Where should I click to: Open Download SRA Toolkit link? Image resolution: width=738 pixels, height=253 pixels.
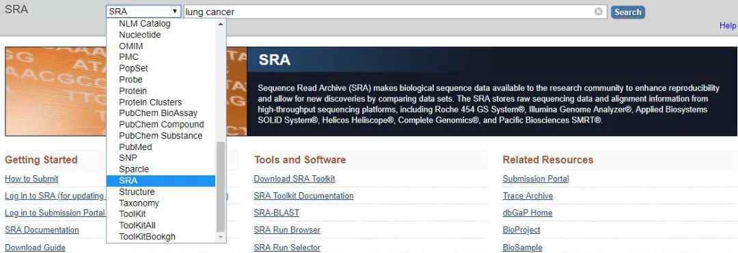295,179
